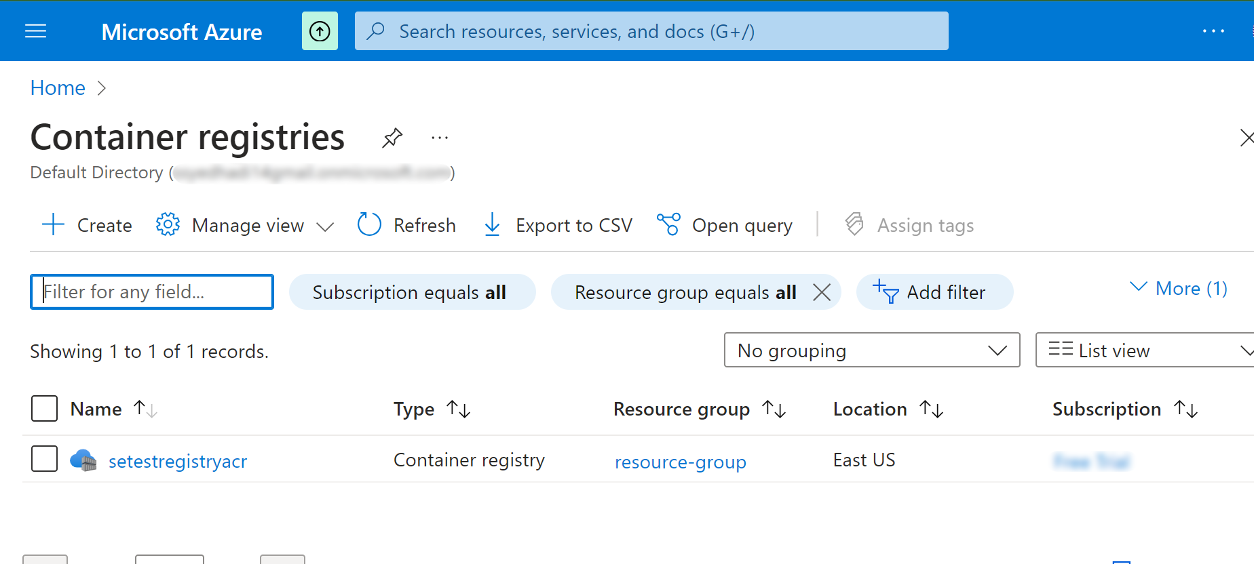Viewport: 1254px width, 564px height.
Task: Sort by Name column
Action: tap(113, 409)
